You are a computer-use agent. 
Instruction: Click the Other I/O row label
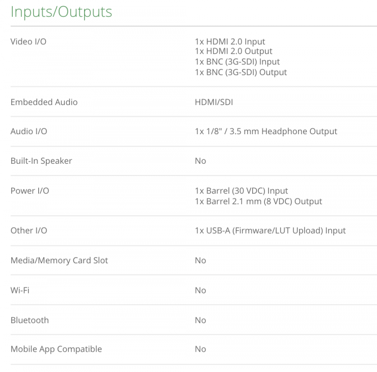pyautogui.click(x=29, y=230)
